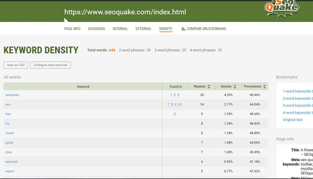The width and height of the screenshot is (313, 179).
Task: Open the Original text bookmark
Action: pos(292,119)
